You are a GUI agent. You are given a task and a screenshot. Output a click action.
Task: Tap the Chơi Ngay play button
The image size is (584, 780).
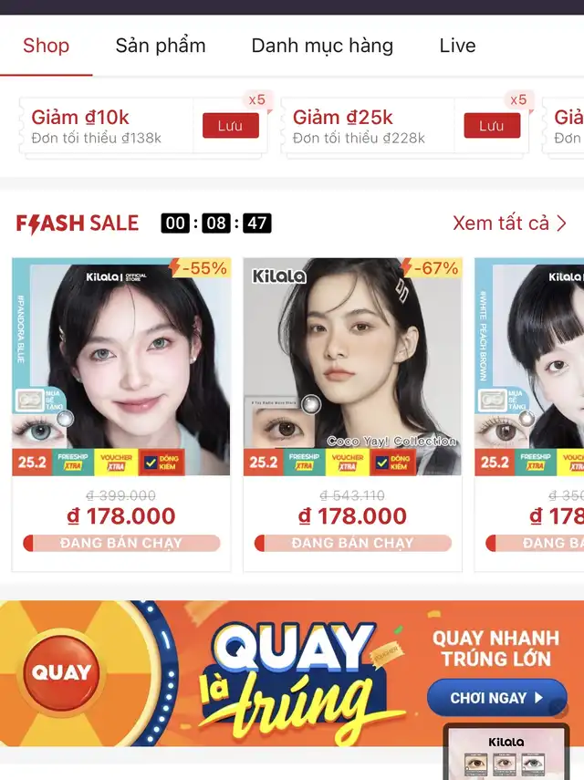(496, 697)
